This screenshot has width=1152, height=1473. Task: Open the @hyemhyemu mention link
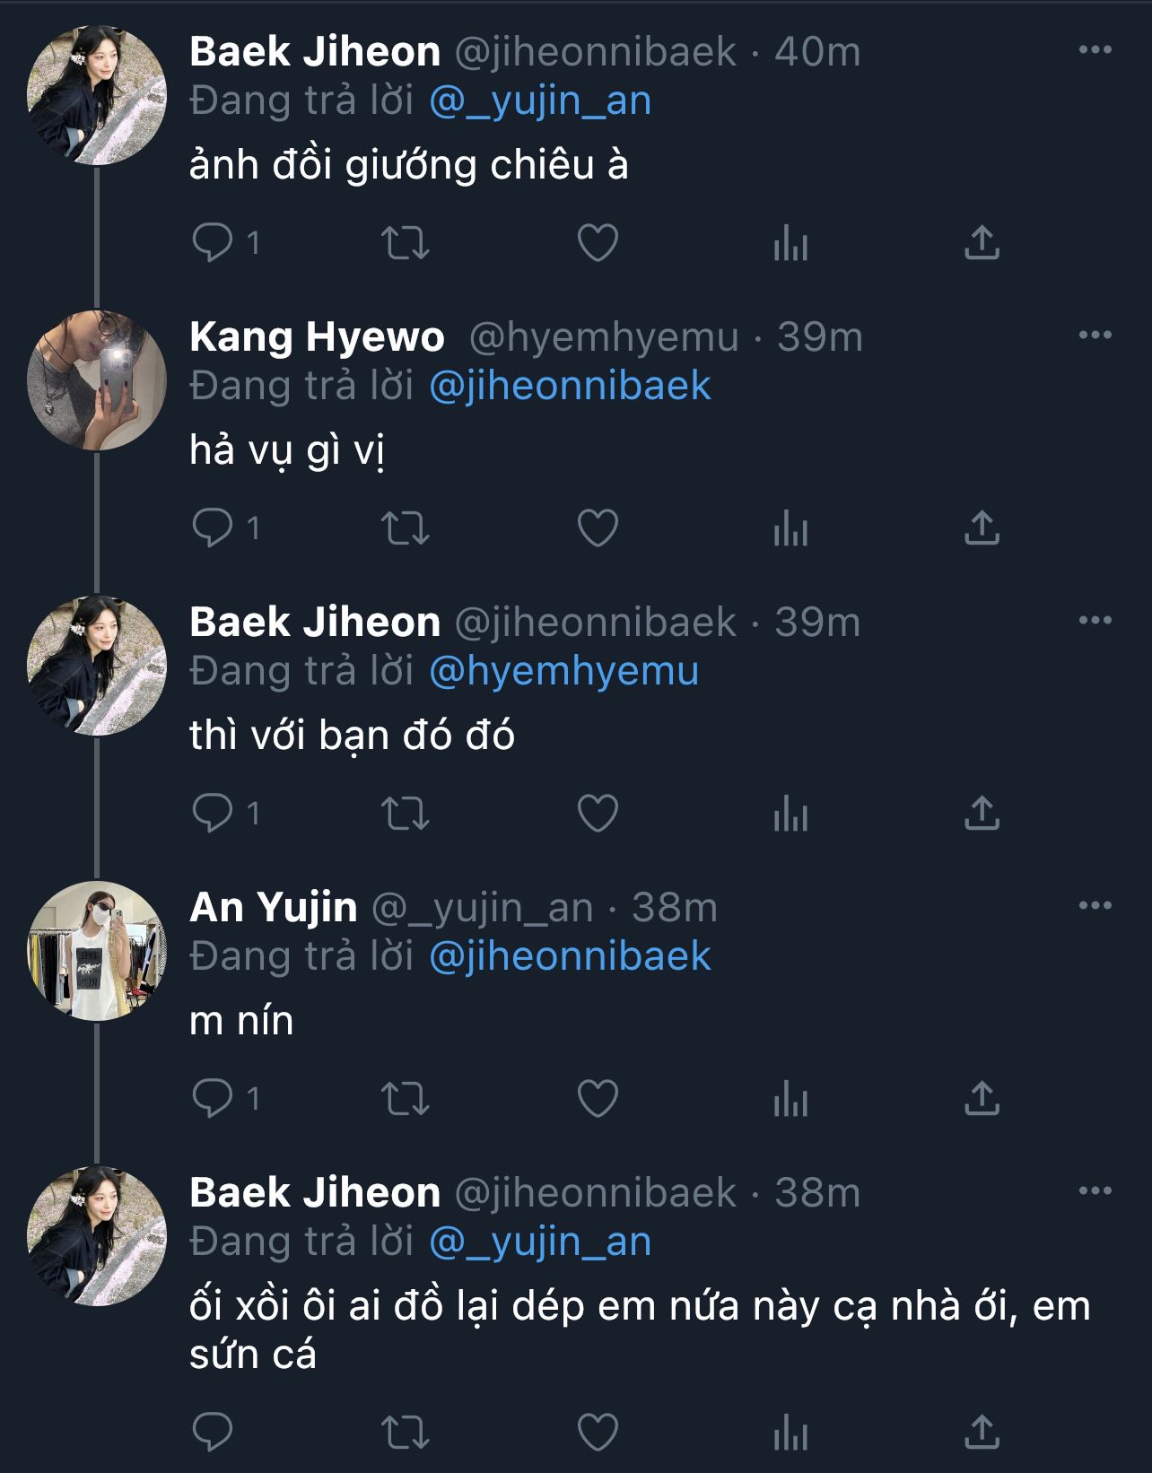[563, 672]
